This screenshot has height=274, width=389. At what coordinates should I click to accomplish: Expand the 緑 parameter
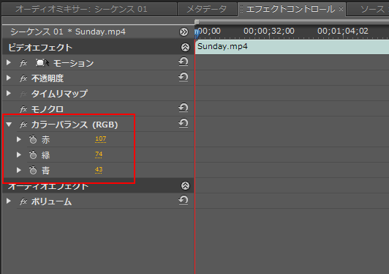[x=19, y=155]
